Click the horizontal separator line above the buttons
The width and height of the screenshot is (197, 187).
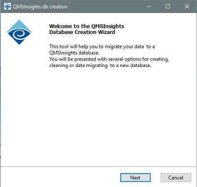point(98,166)
